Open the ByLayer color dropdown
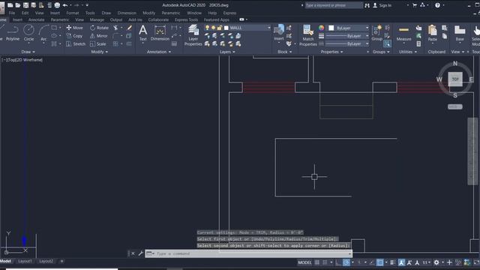The image size is (480, 270). [367, 28]
